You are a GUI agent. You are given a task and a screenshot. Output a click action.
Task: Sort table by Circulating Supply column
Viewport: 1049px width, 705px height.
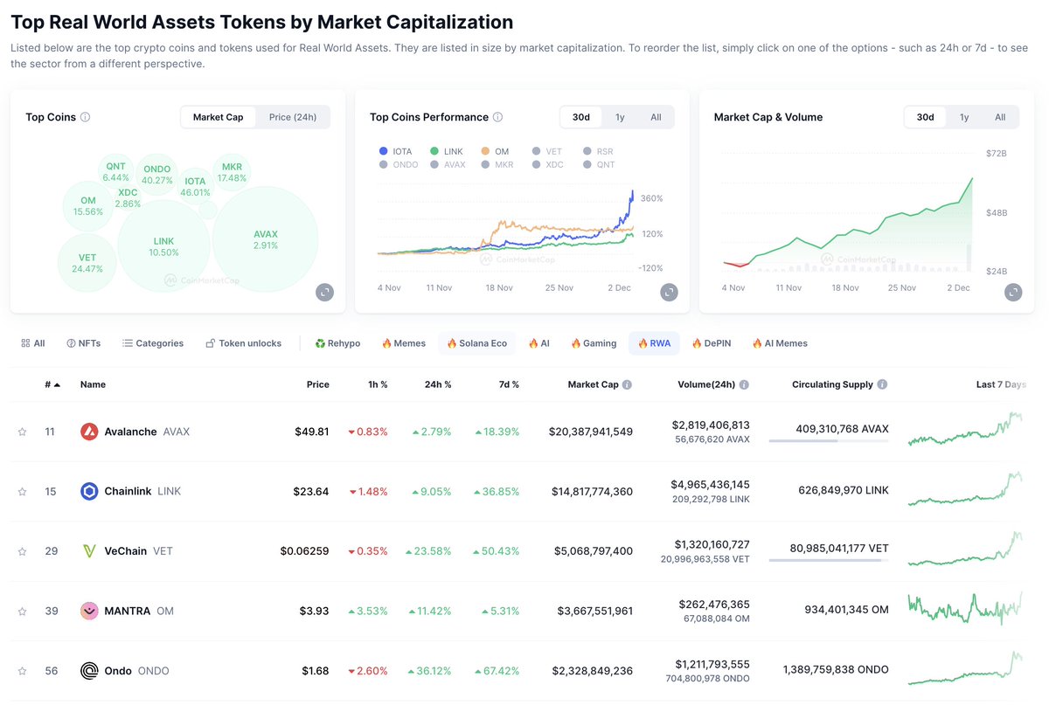[832, 384]
